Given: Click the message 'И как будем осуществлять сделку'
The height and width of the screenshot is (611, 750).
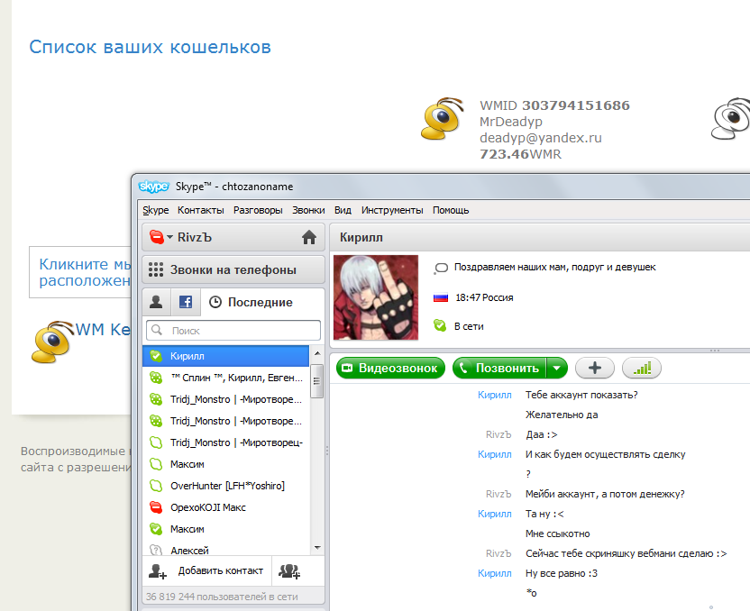Looking at the screenshot, I should point(605,454).
